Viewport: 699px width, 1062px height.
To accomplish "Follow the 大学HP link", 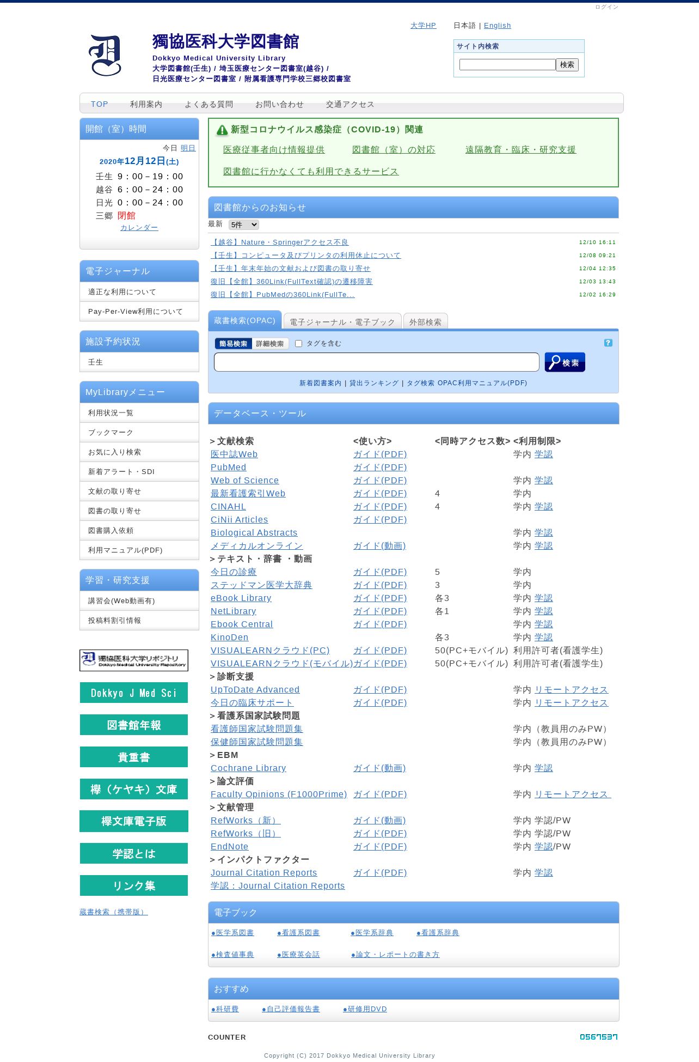I will 423,26.
